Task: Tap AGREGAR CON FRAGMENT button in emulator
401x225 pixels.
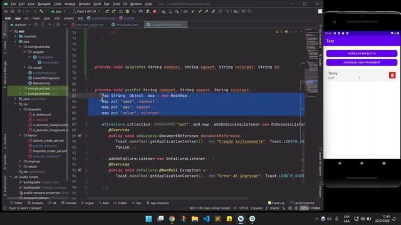Action: click(x=362, y=62)
